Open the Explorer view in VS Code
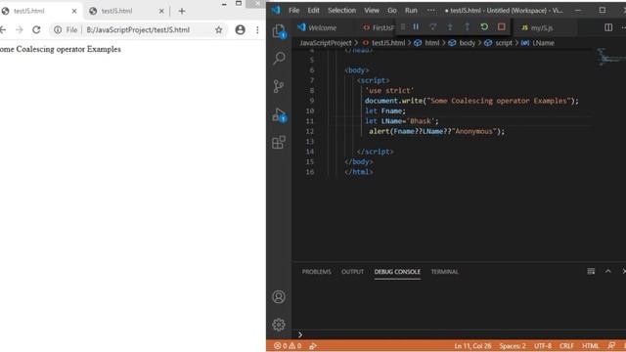 279,31
